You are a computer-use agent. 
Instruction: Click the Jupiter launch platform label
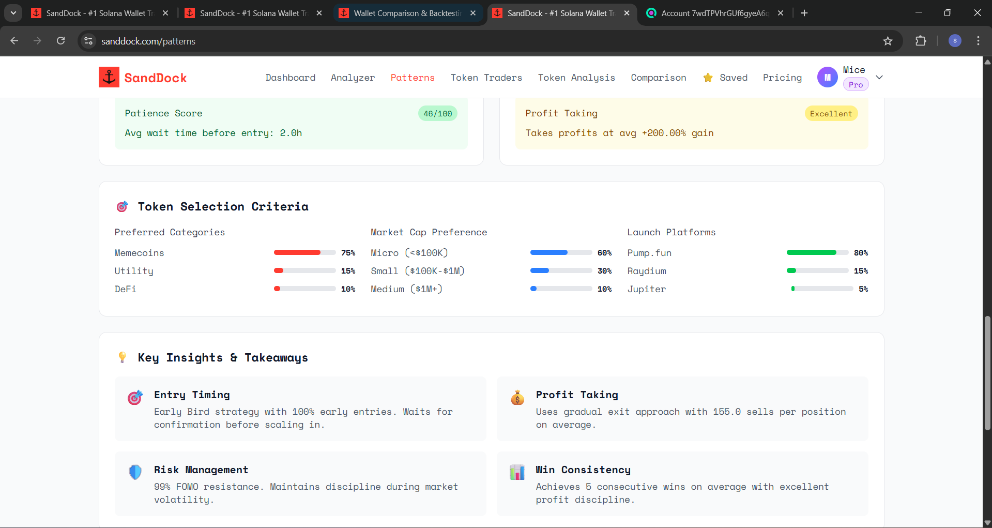pos(647,289)
